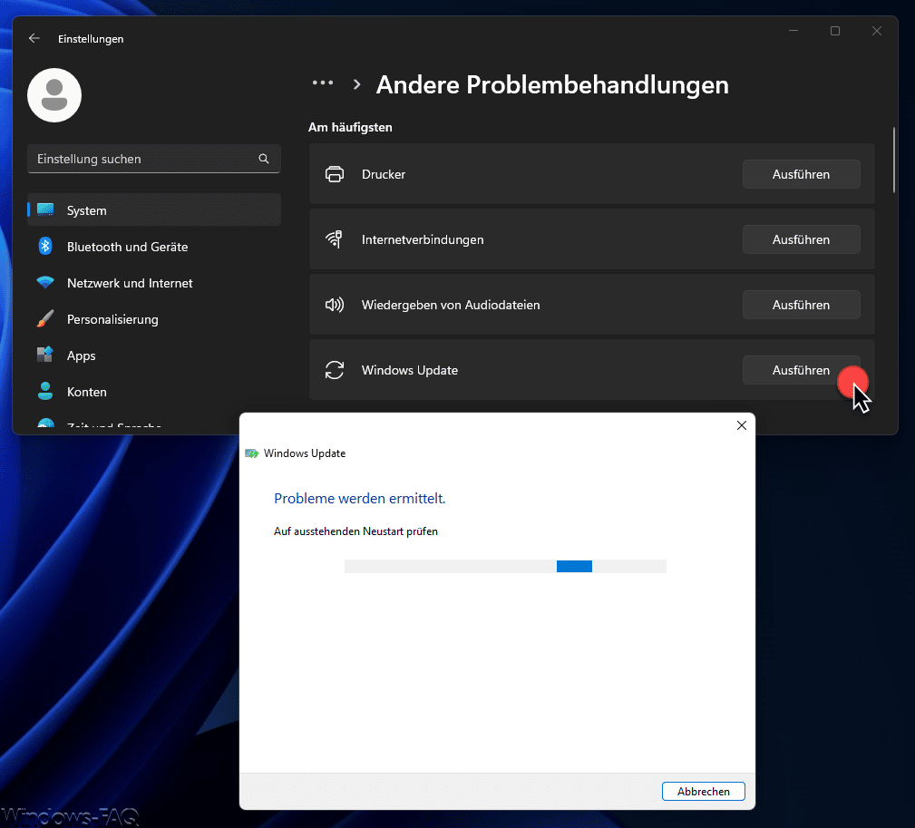Click the Andere Problembehandlungen title
The image size is (915, 828).
[552, 84]
